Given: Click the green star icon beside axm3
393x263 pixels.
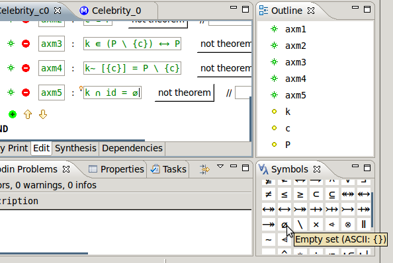Looking at the screenshot, I should 11,44.
